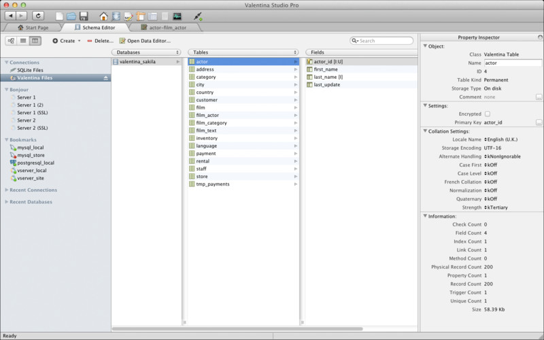The width and height of the screenshot is (544, 340).
Task: Click the Refresh toolbar button
Action: [38, 16]
